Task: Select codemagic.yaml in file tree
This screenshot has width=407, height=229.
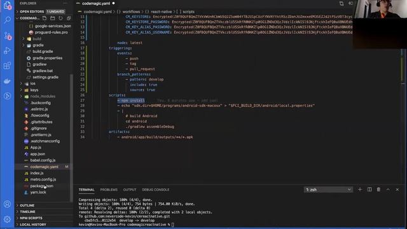Action: point(44,167)
